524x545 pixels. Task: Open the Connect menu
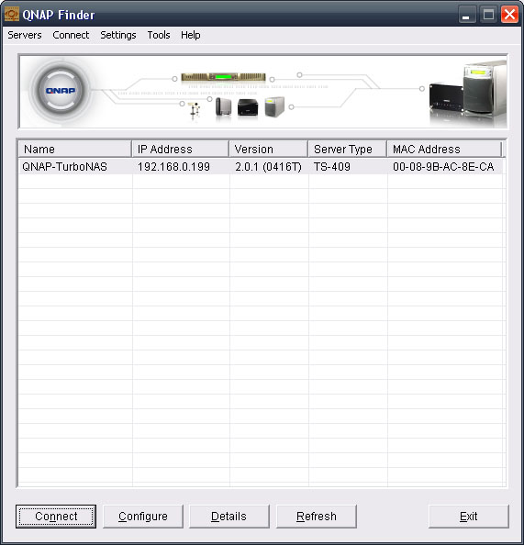click(x=71, y=35)
